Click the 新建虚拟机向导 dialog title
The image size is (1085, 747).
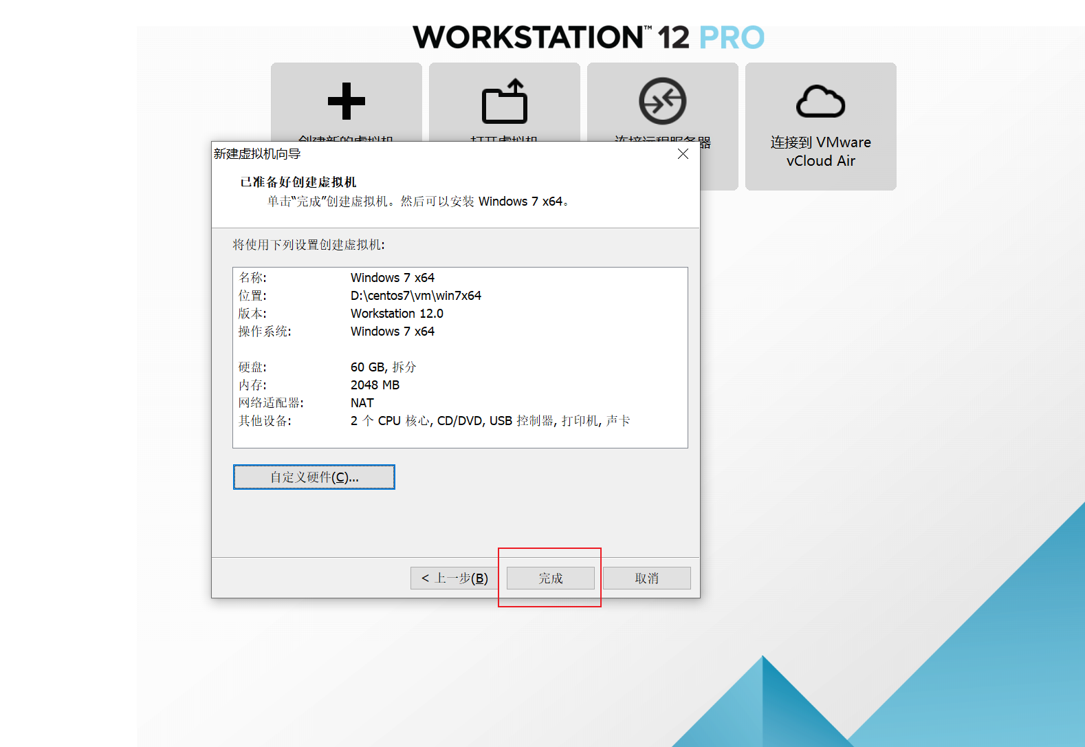point(257,154)
